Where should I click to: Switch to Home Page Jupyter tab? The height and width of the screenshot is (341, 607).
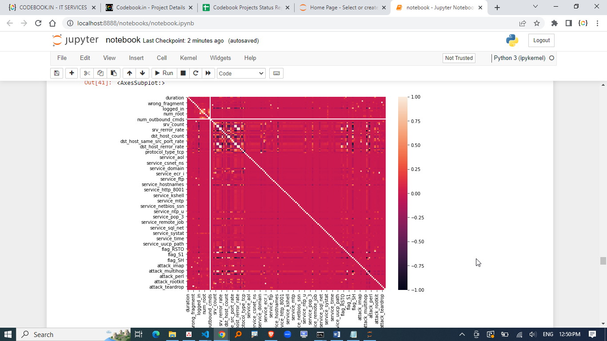point(343,8)
